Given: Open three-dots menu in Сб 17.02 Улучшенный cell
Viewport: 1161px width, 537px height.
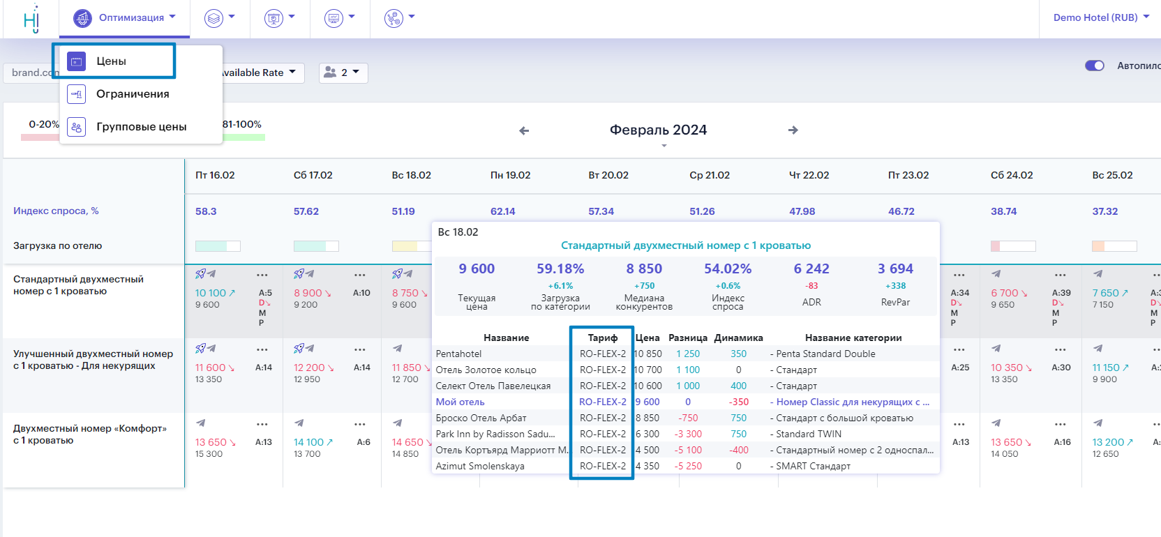Looking at the screenshot, I should point(360,350).
